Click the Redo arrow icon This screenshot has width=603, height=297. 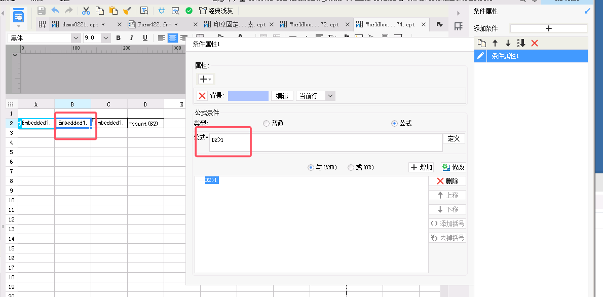tap(68, 11)
